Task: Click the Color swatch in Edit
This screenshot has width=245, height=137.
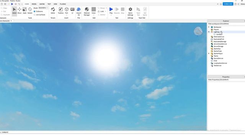Action: (x=93, y=9)
